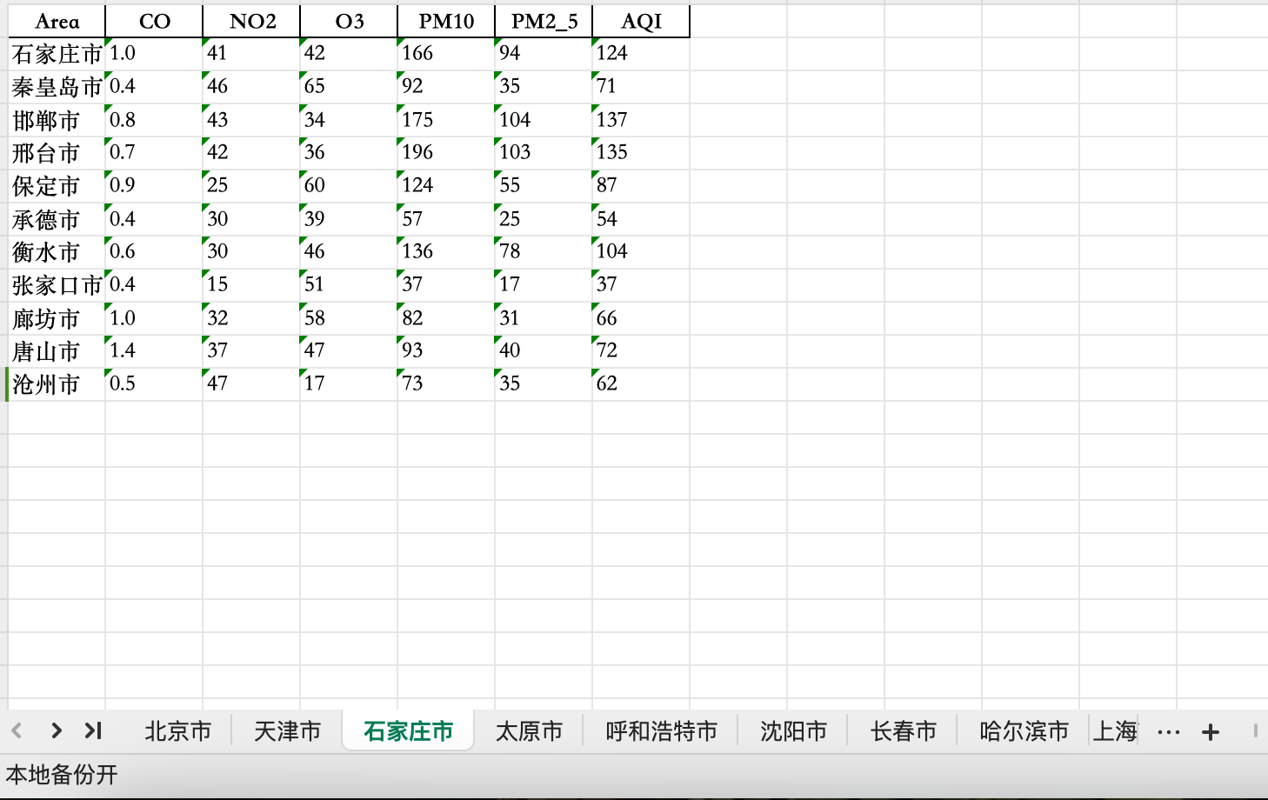
Task: Open the 哈尔滨市 sheet tab
Action: [x=1021, y=731]
